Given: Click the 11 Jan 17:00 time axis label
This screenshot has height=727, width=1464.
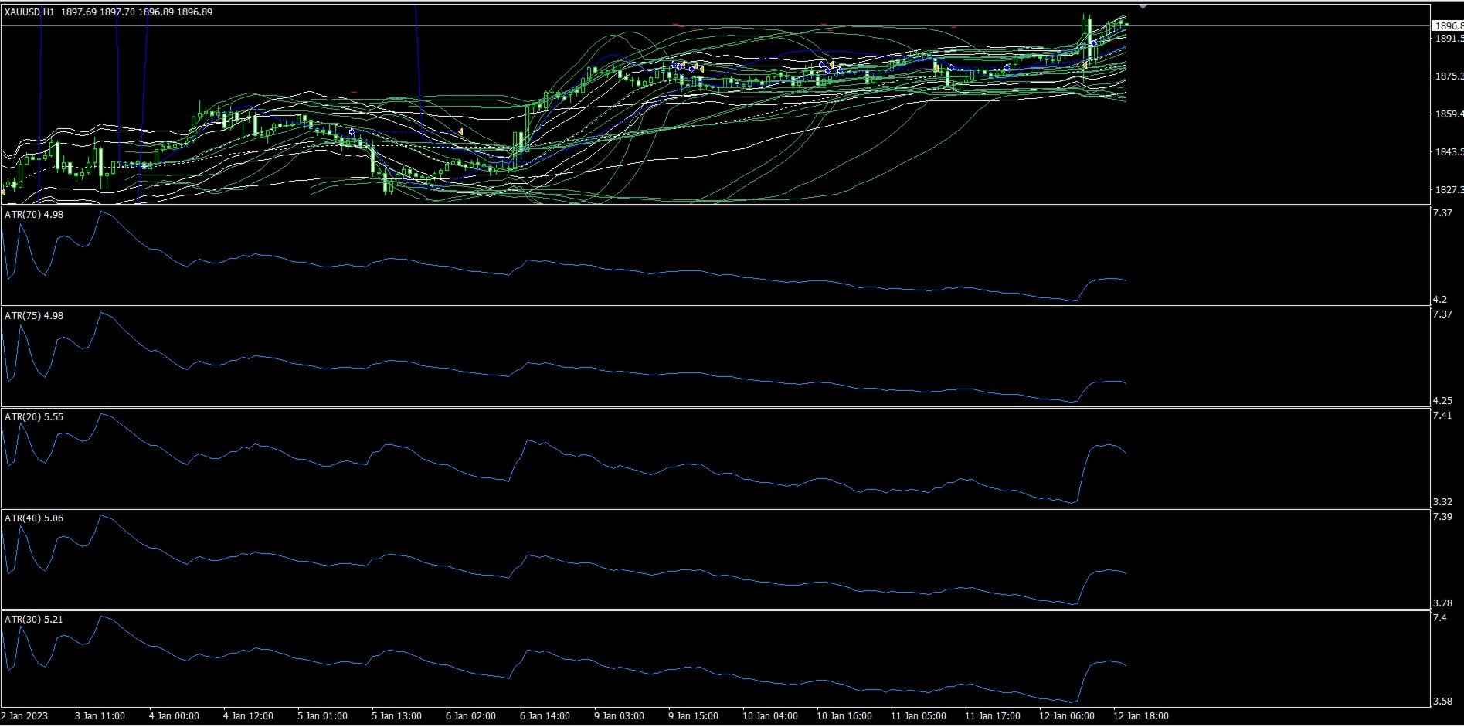Looking at the screenshot, I should [x=992, y=716].
